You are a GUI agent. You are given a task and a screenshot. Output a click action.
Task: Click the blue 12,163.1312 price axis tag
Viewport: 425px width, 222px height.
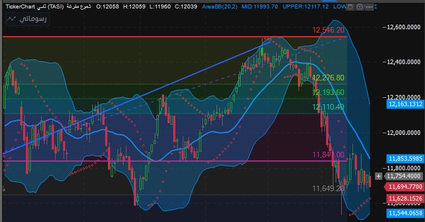click(x=405, y=104)
